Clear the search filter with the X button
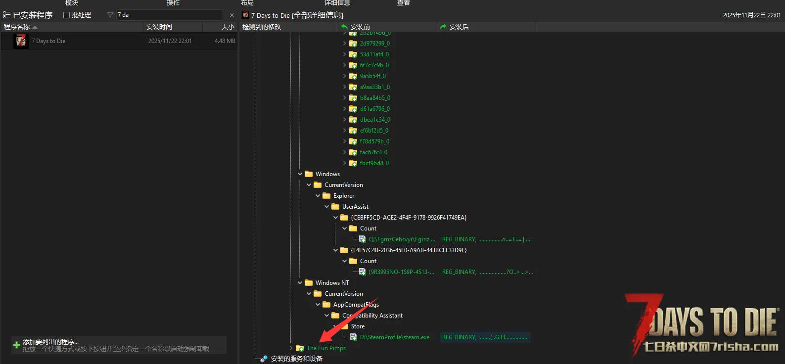This screenshot has width=785, height=364. point(231,15)
